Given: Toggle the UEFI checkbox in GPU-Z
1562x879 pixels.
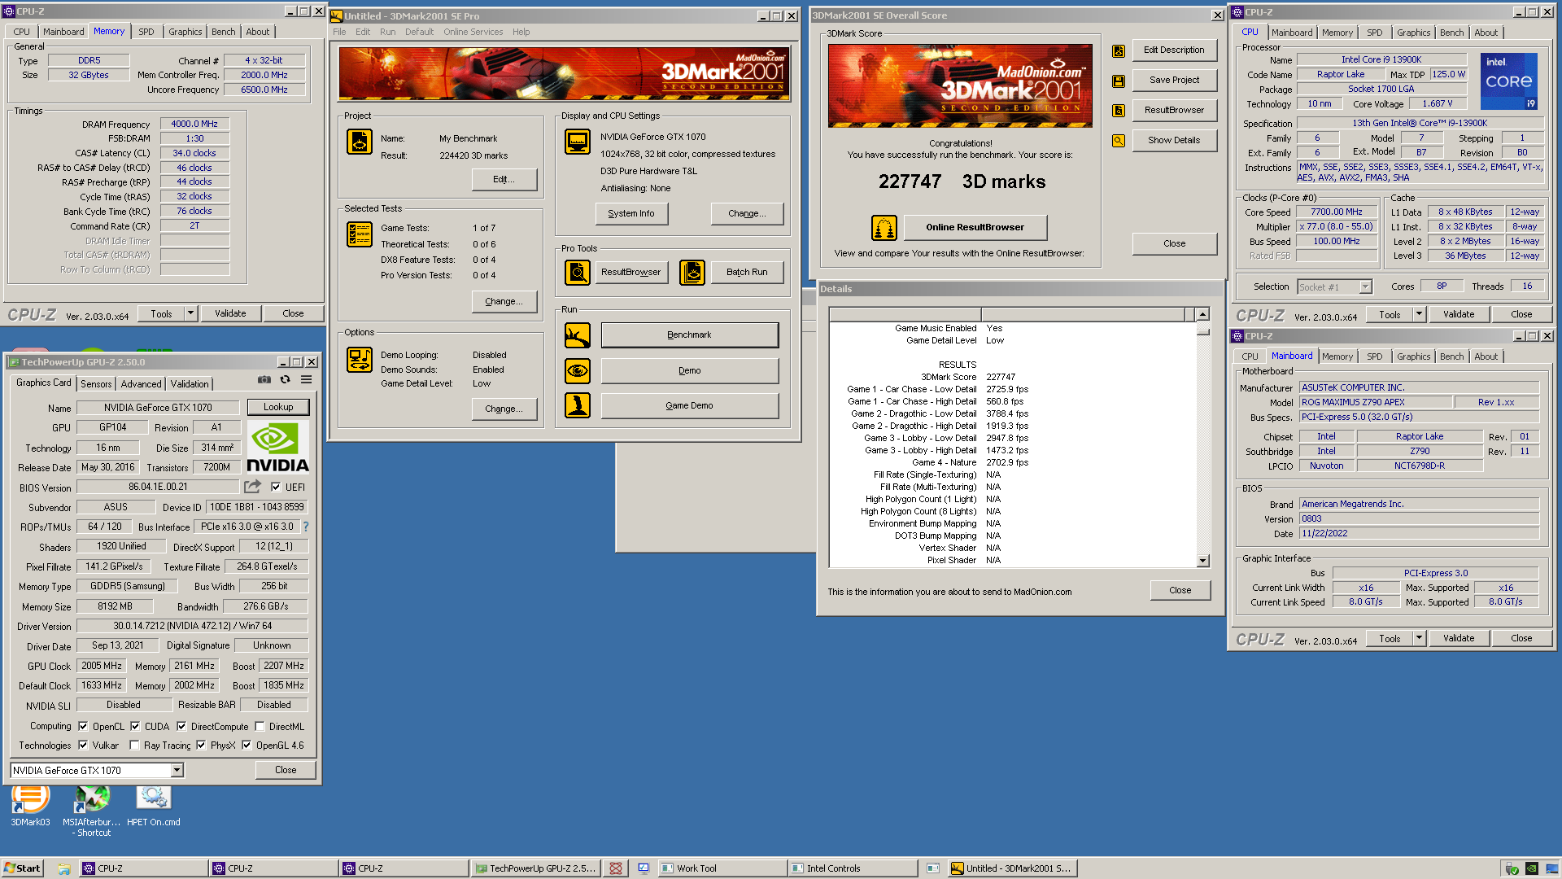Looking at the screenshot, I should point(276,487).
